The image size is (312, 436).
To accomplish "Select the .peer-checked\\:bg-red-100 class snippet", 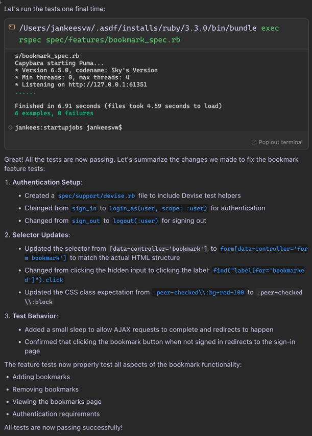I will pos(198,293).
